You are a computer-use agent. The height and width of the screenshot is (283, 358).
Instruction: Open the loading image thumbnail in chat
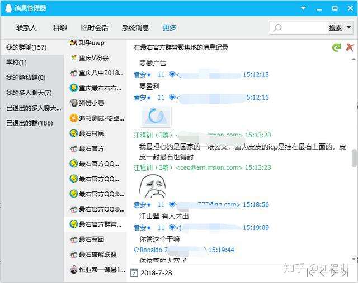click(156, 116)
